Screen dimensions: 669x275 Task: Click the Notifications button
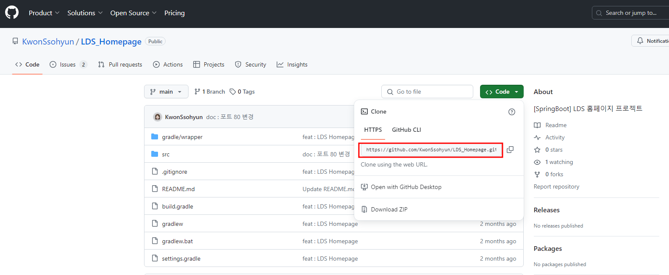pyautogui.click(x=650, y=41)
